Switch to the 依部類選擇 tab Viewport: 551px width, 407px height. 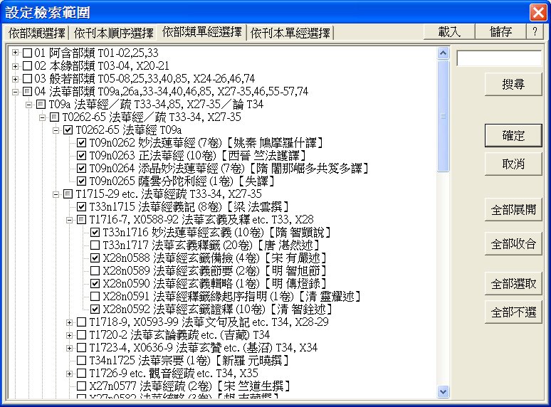click(x=36, y=33)
